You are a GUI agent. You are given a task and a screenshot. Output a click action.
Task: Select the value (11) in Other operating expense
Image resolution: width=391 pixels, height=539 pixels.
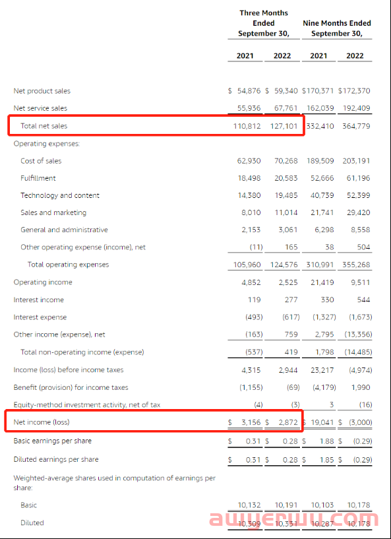[256, 247]
